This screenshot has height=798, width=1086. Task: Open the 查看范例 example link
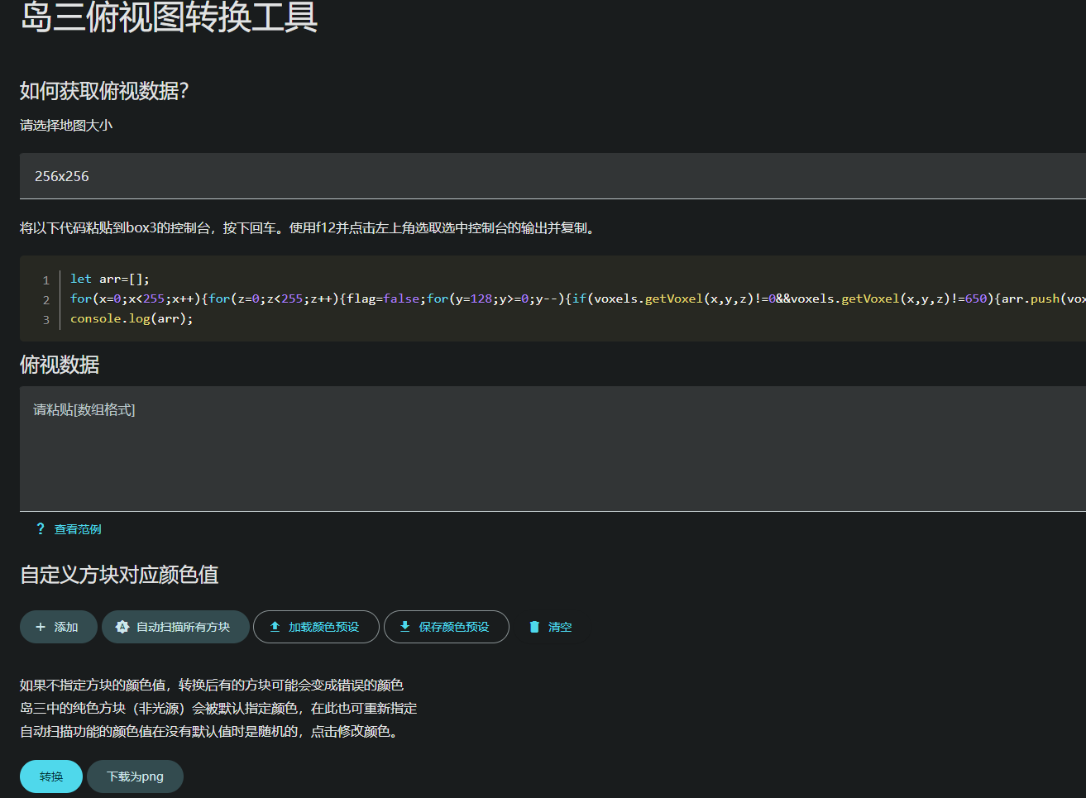pos(78,529)
